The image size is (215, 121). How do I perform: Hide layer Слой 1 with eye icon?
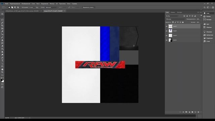167,40
